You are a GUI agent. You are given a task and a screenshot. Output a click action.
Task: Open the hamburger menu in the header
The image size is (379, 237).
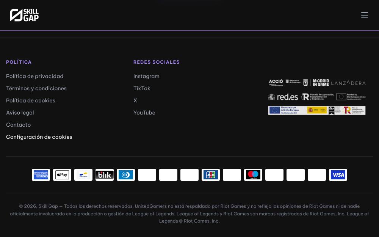pyautogui.click(x=365, y=15)
